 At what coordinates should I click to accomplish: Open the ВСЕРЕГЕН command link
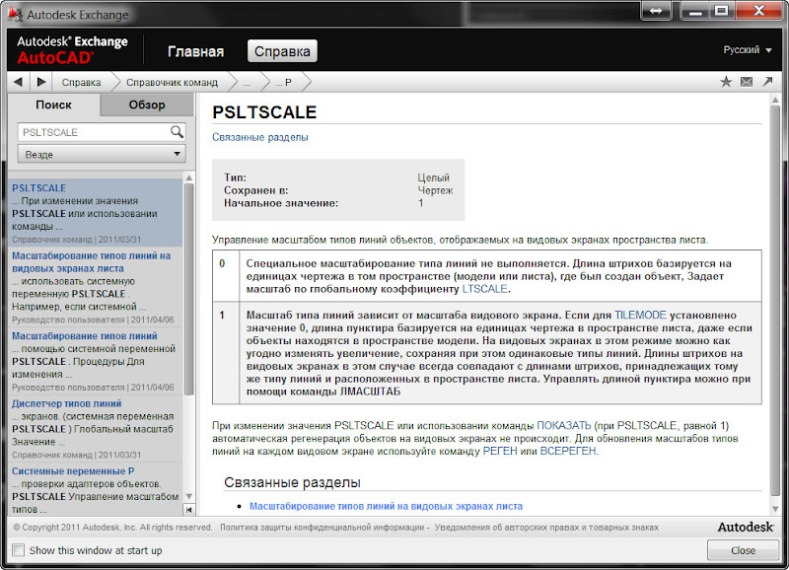pyautogui.click(x=568, y=452)
